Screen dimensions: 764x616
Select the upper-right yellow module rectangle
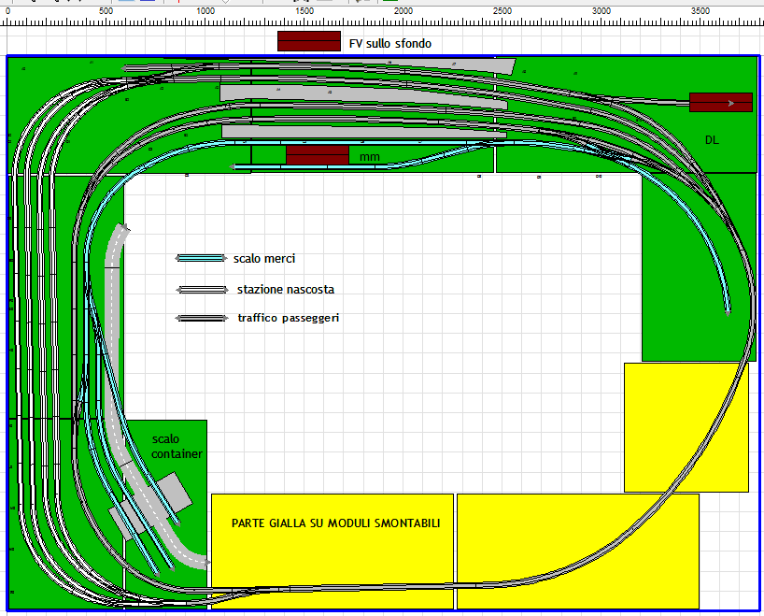(x=686, y=426)
